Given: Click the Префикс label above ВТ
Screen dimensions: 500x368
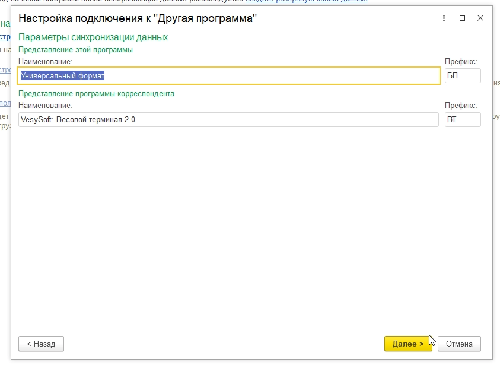Looking at the screenshot, I should (461, 106).
